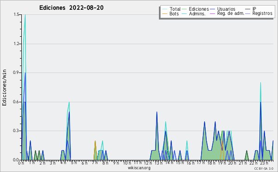Image resolution: width=278 pixels, height=172 pixels.
Task: Click the '20 h' x-axis label
Action: click(x=232, y=163)
